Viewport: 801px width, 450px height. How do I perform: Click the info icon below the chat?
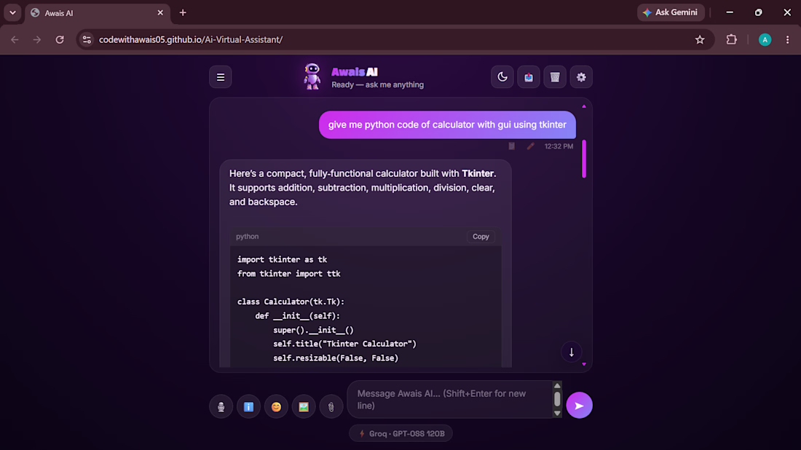click(249, 406)
